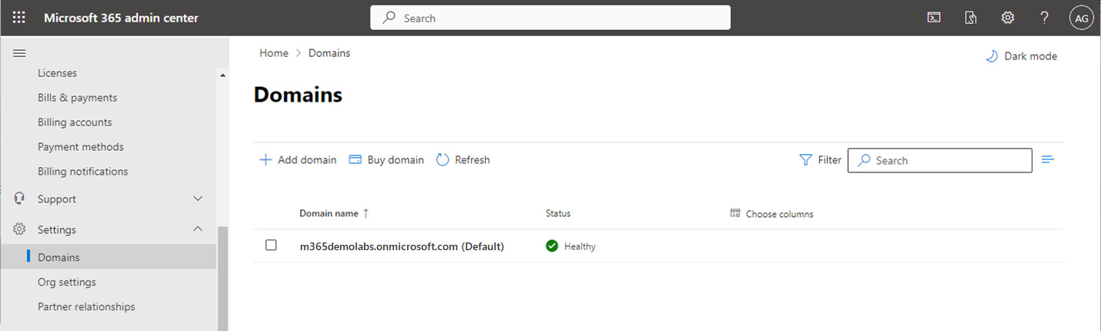1101x331 pixels.
Task: Open Billing notifications in sidebar
Action: (x=82, y=172)
